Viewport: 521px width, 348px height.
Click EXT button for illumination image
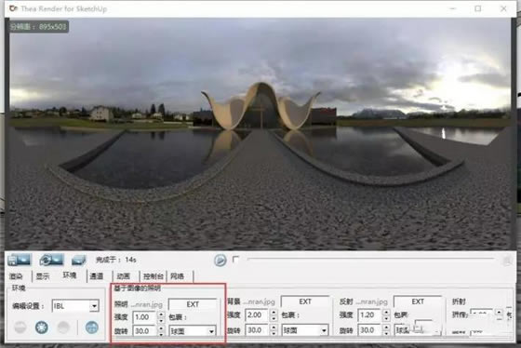tap(193, 304)
